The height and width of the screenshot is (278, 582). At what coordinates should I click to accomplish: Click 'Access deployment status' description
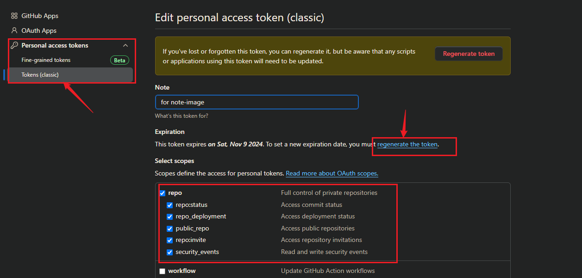click(318, 216)
